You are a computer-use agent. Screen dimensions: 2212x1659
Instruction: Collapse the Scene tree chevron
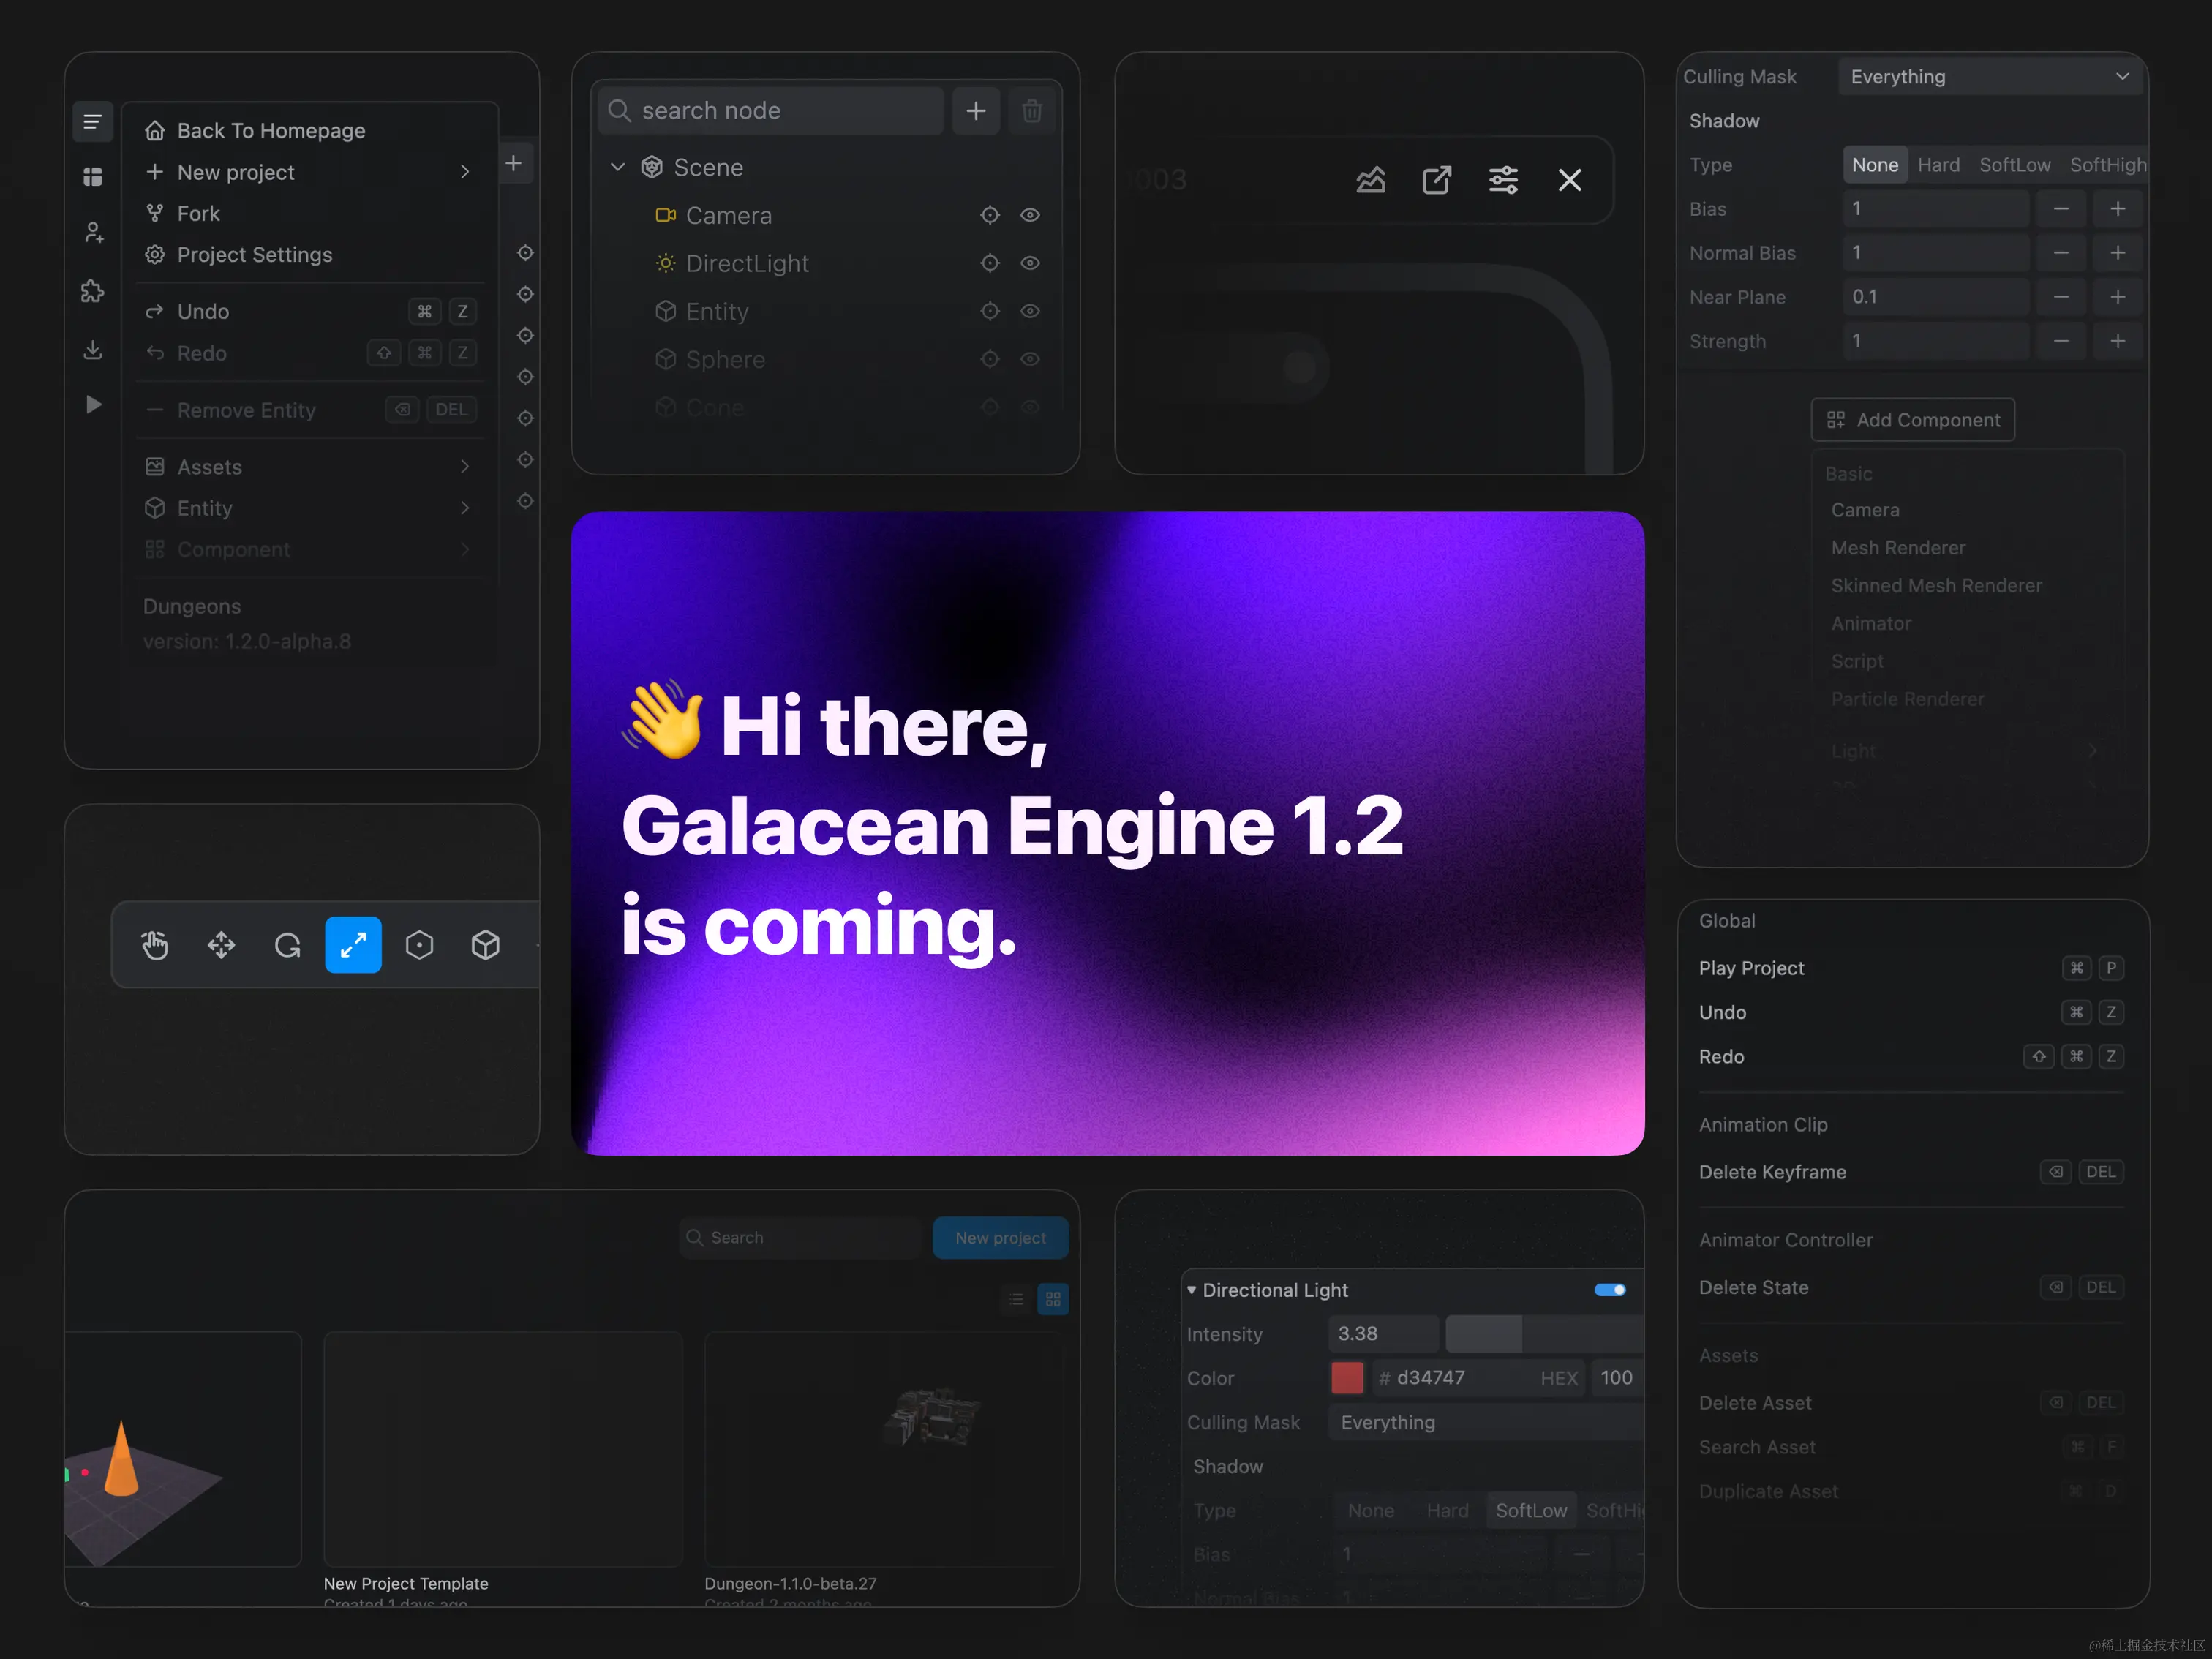[618, 167]
